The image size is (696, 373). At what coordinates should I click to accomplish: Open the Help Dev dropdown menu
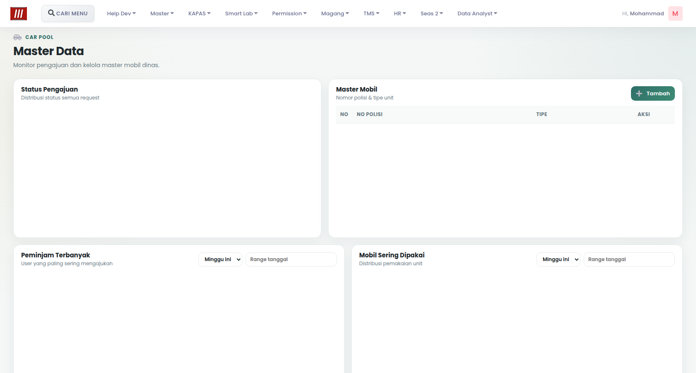point(121,14)
